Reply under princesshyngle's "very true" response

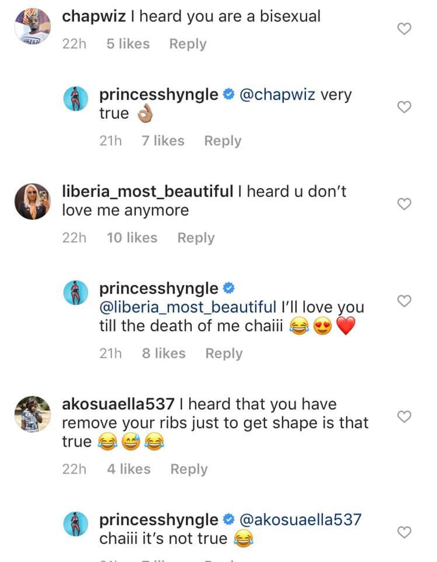[223, 140]
